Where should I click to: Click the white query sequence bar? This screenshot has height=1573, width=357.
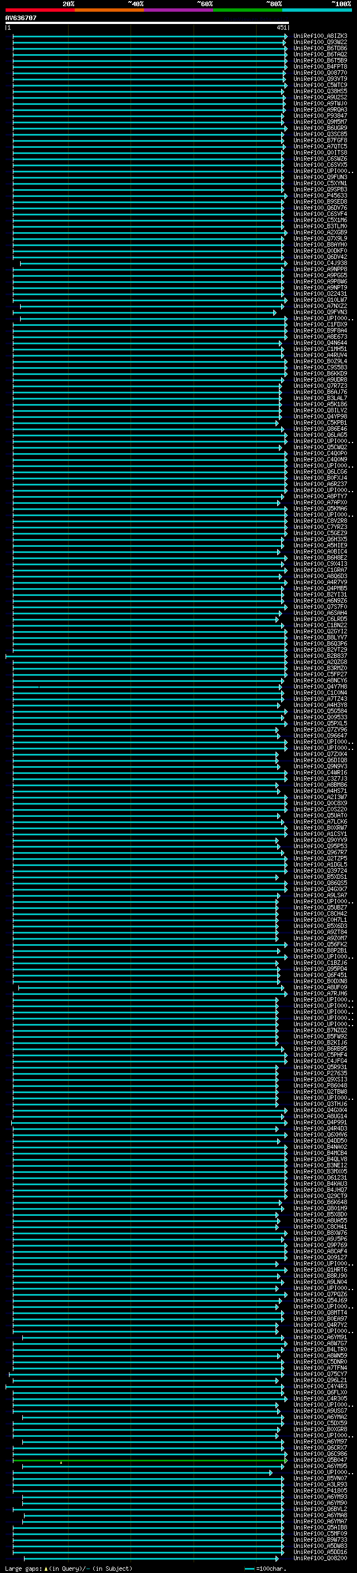(x=147, y=23)
